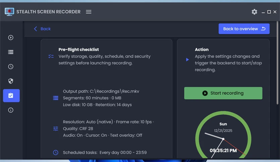Open the security shield sidebar section
The image size is (280, 162).
pyautogui.click(x=11, y=81)
